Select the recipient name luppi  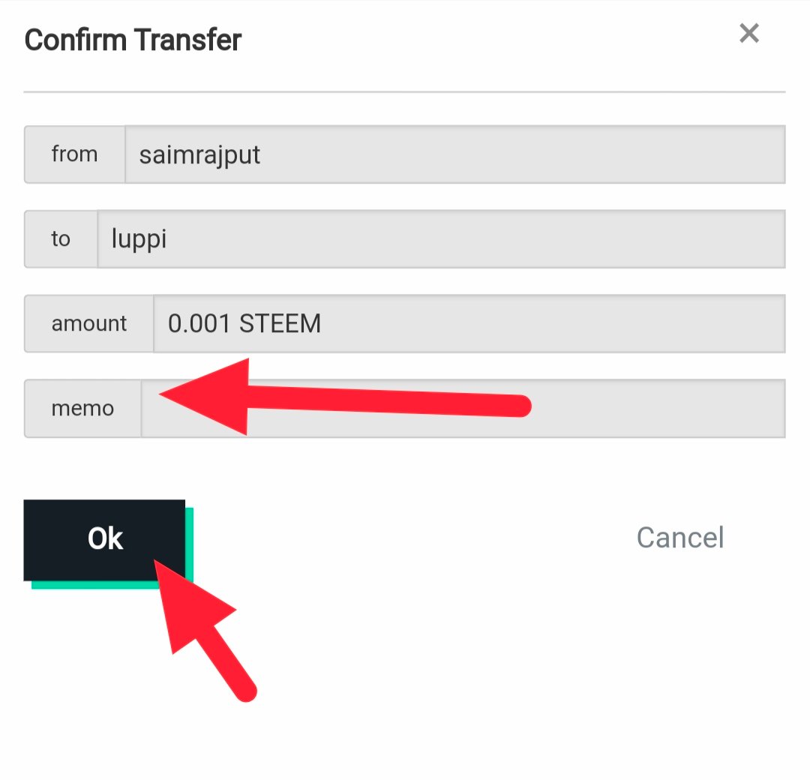139,239
